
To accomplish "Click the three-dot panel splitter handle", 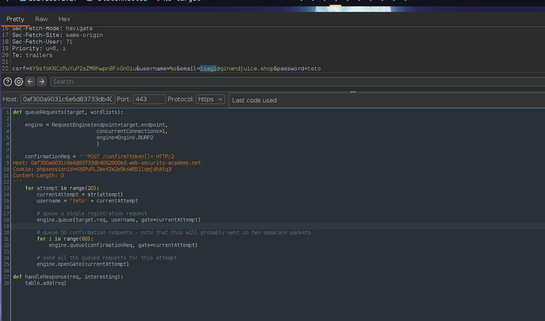I will click(353, 92).
